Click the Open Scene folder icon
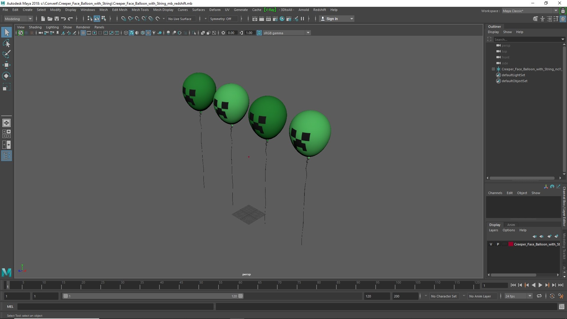The image size is (567, 319). [50, 19]
